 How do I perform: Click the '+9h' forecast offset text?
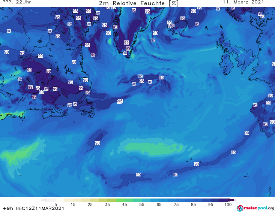coord(8,208)
